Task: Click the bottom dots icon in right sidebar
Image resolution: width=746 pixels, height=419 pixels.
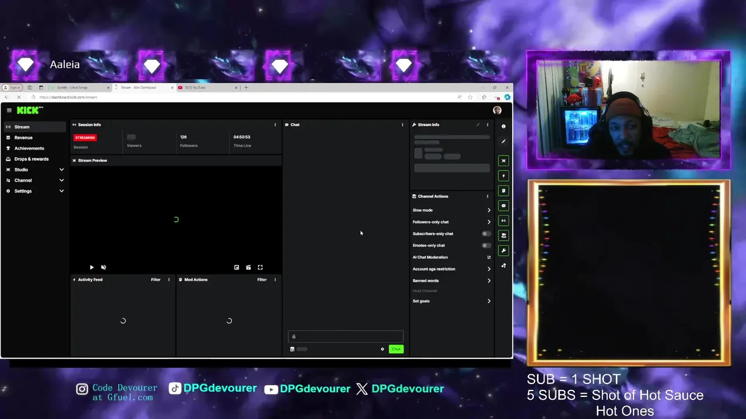Action: click(x=504, y=265)
